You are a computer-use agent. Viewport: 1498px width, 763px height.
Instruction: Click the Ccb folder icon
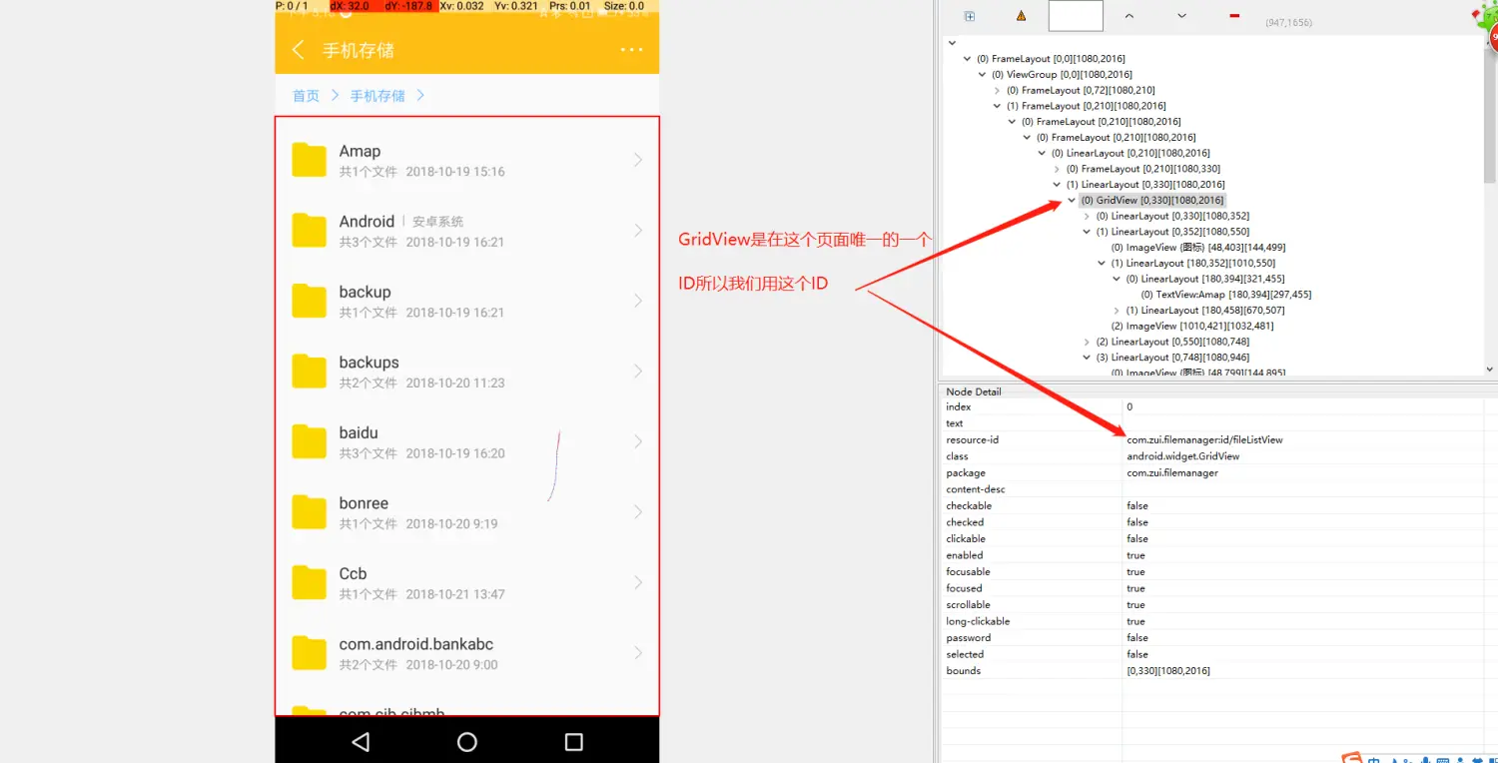[x=310, y=582]
